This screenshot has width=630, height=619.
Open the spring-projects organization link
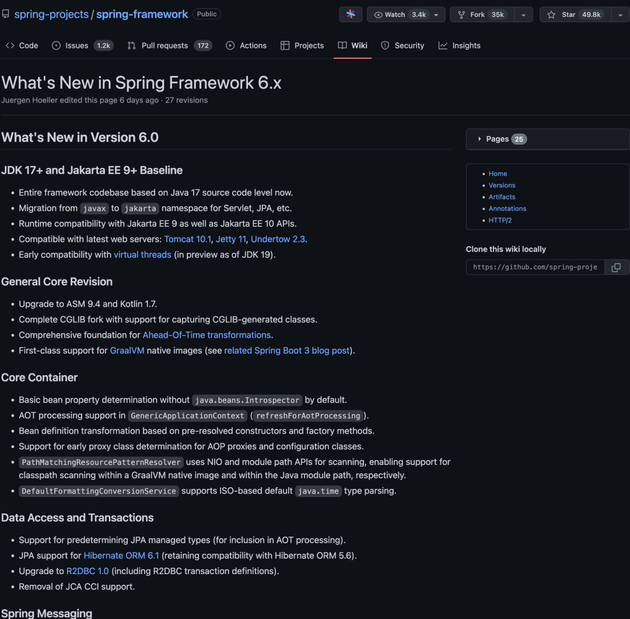pos(51,14)
